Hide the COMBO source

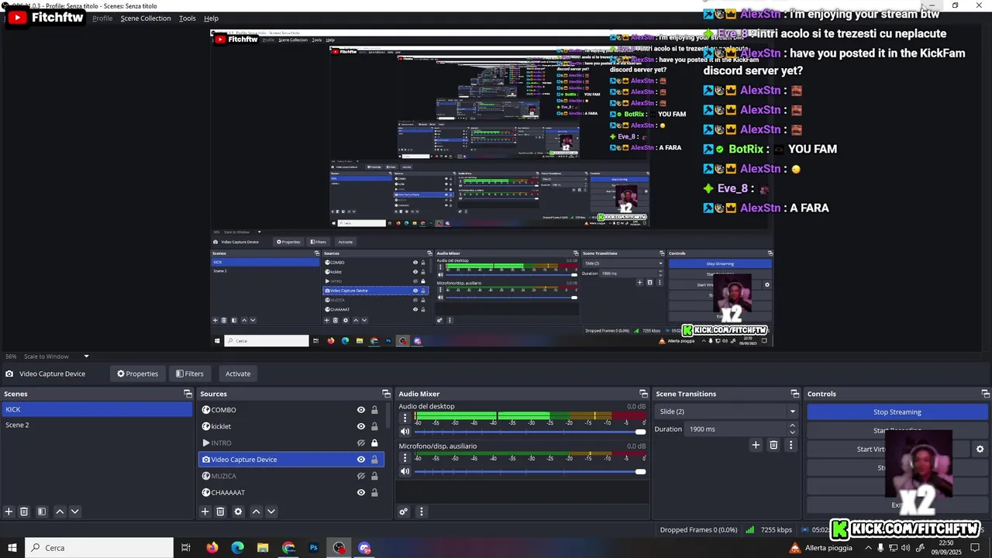pyautogui.click(x=361, y=410)
